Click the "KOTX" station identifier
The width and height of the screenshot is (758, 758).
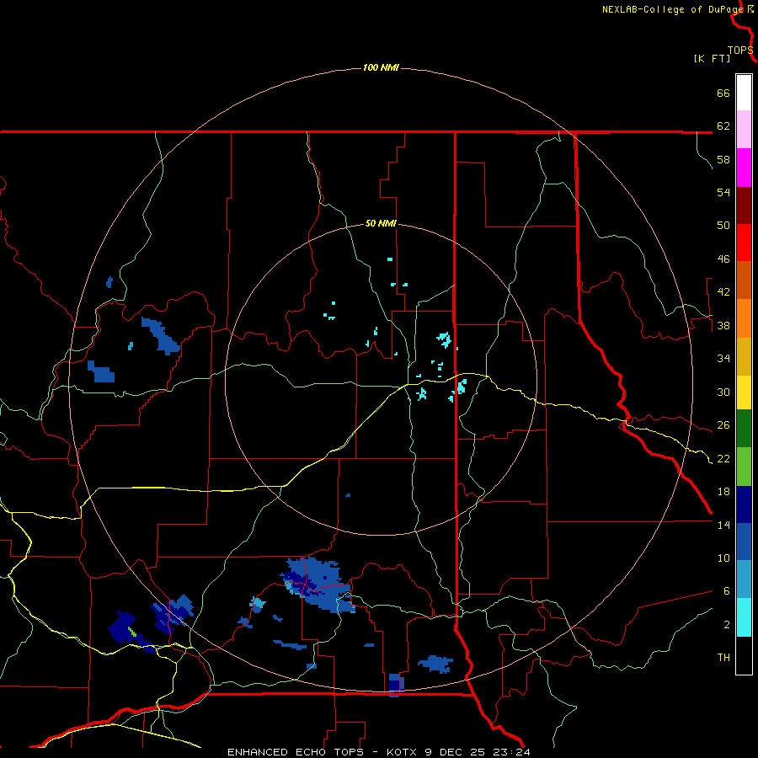(403, 752)
